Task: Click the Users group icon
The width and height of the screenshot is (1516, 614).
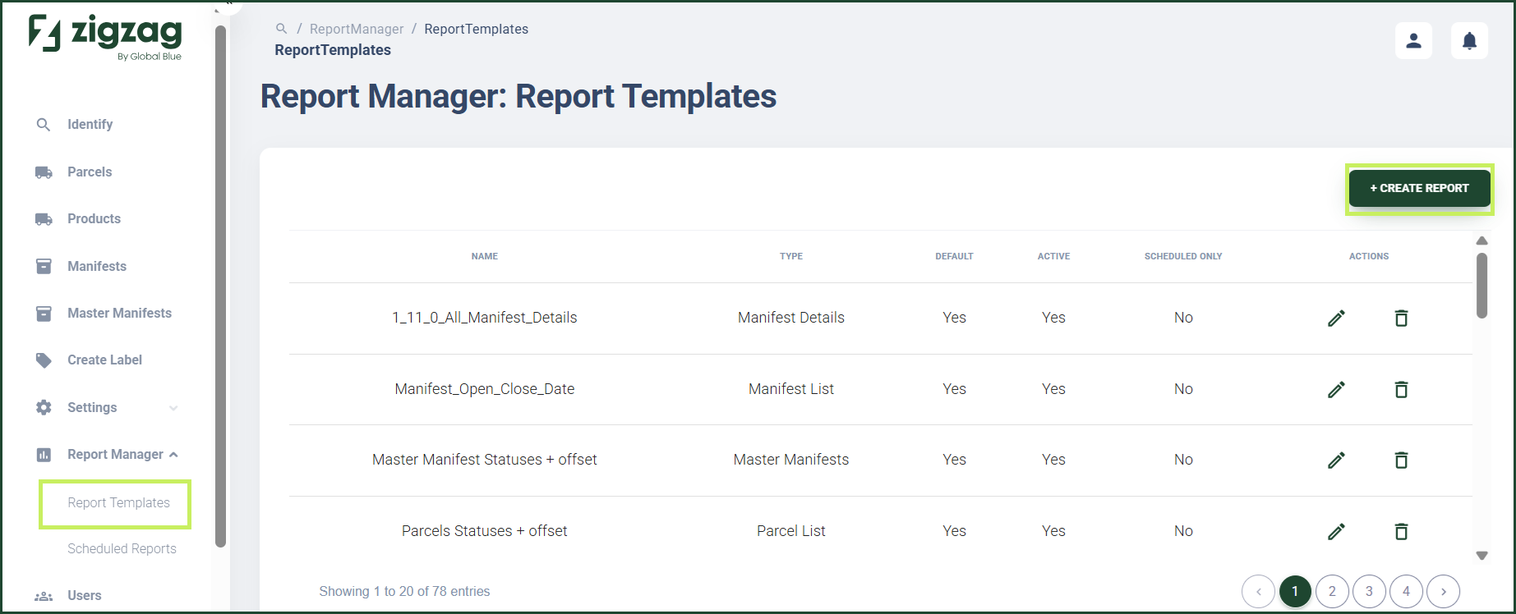Action: [44, 596]
